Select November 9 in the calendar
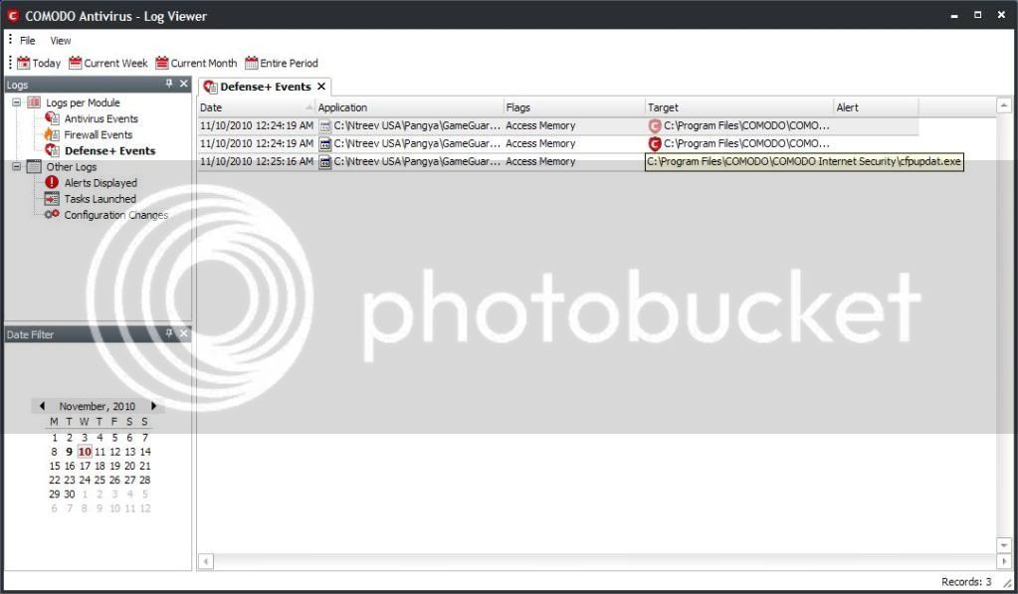The width and height of the screenshot is (1018, 594). pos(69,452)
